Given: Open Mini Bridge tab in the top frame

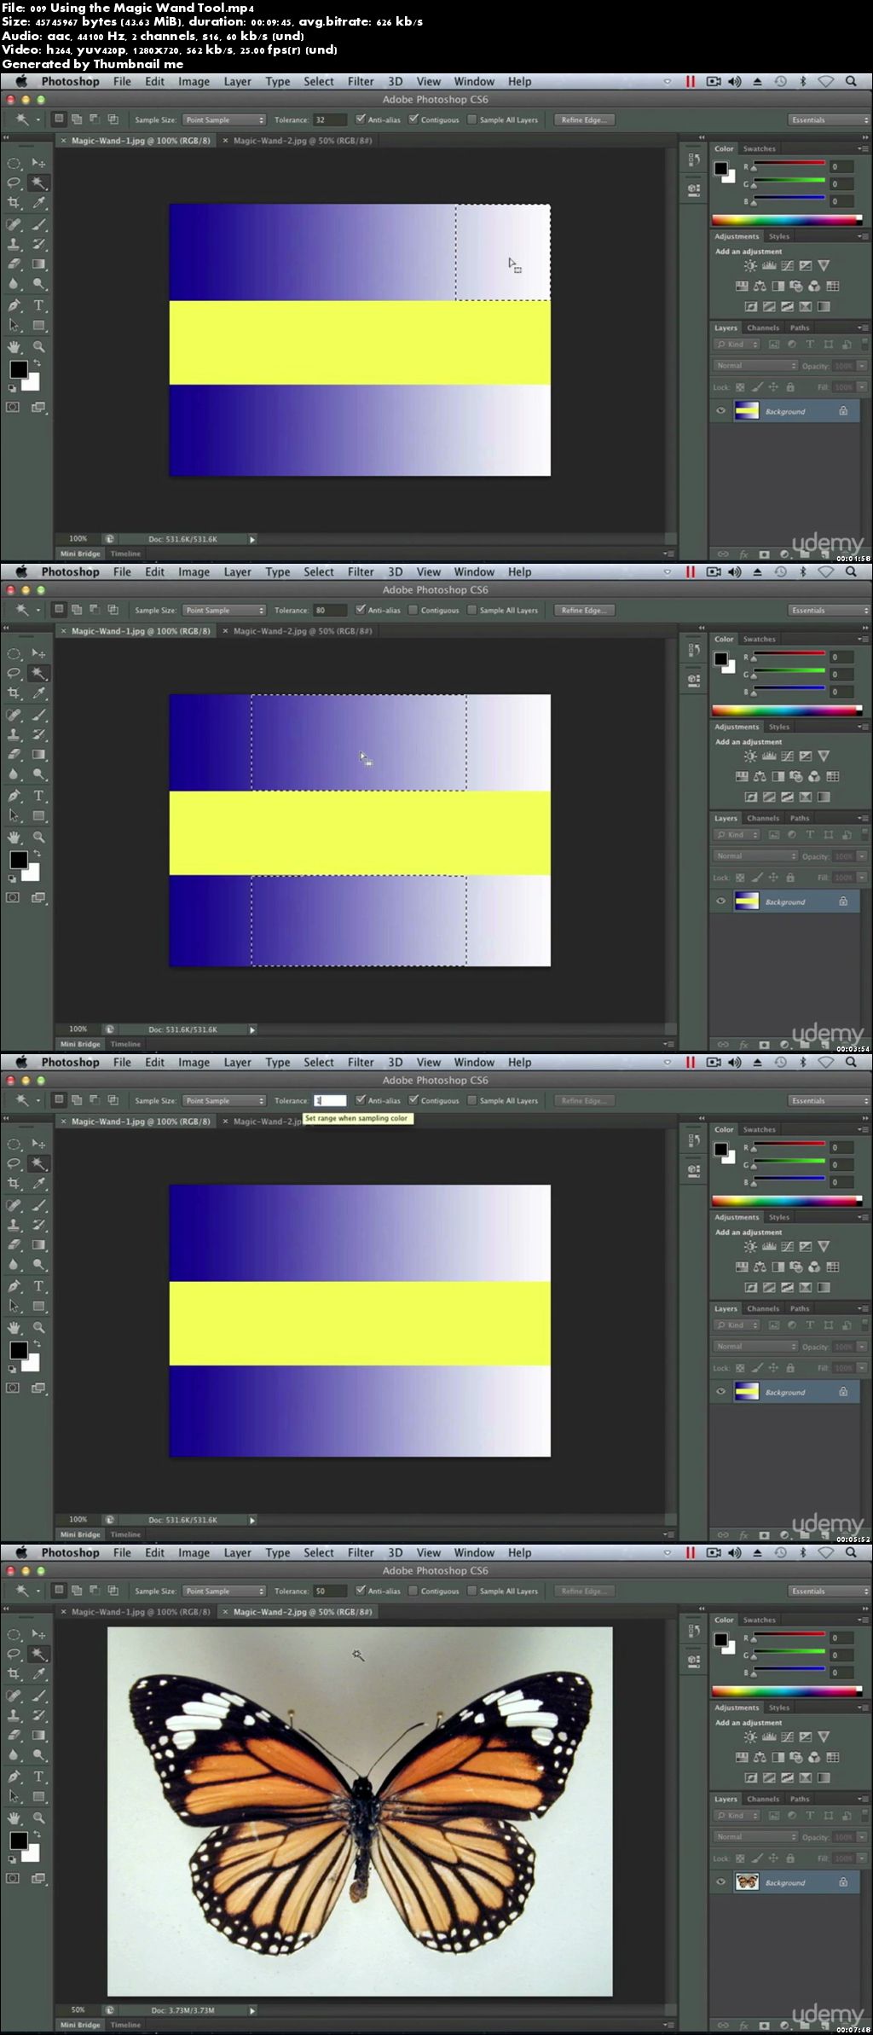Looking at the screenshot, I should (x=80, y=554).
